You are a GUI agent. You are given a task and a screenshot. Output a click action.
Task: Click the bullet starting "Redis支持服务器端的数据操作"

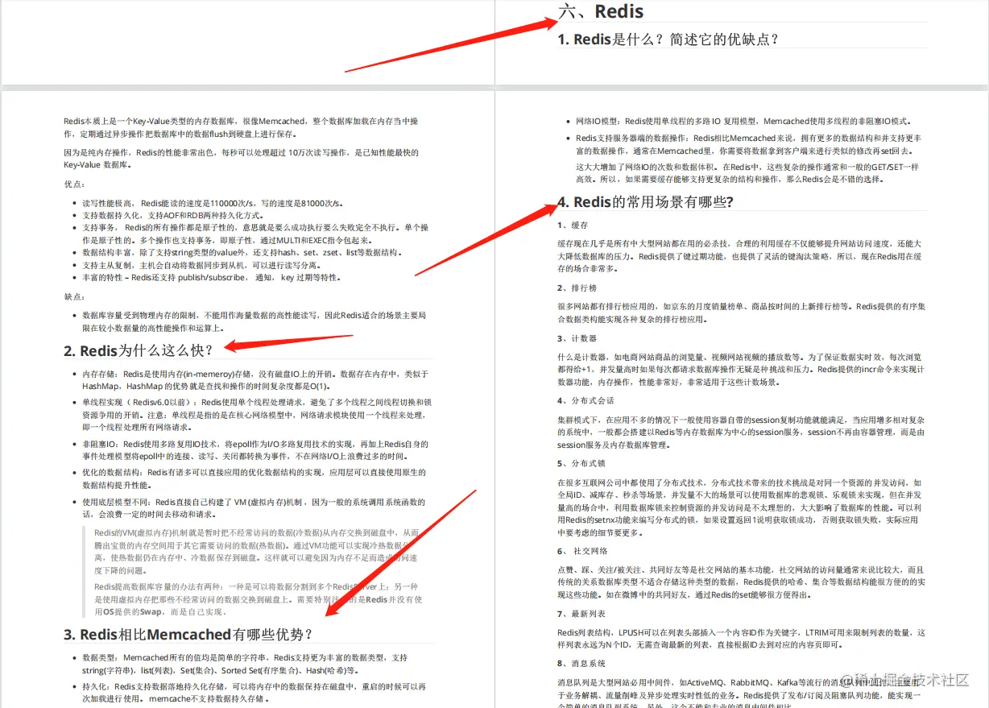(749, 144)
